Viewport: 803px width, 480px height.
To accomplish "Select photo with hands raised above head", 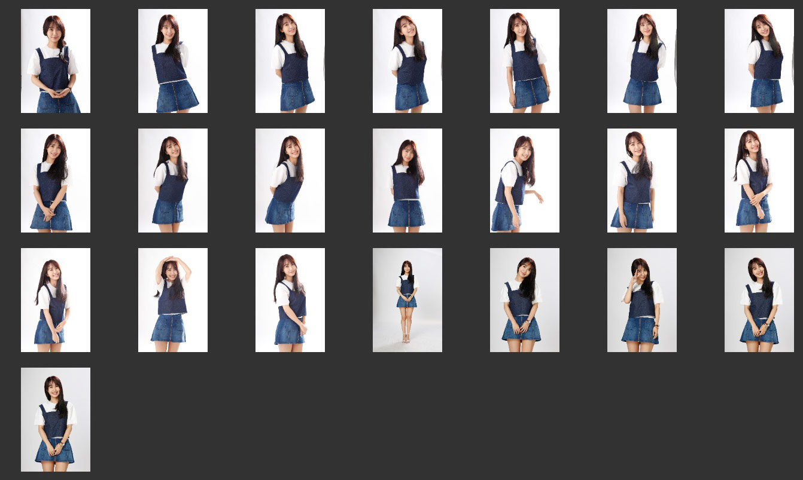I will tap(173, 300).
